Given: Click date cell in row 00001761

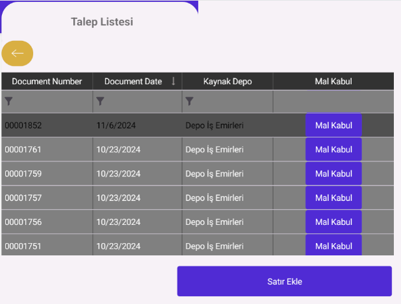Looking at the screenshot, I should tap(138, 150).
